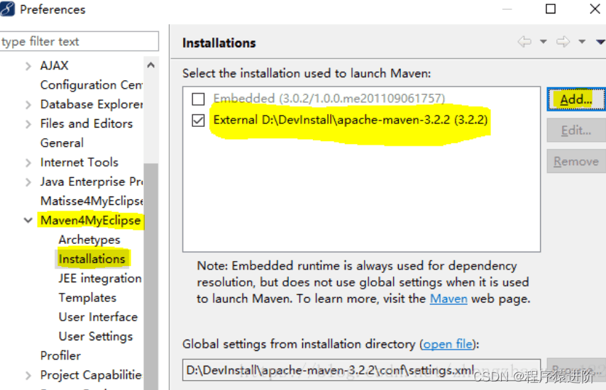Expand the Files and Editors node
The height and width of the screenshot is (390, 606).
coord(28,124)
